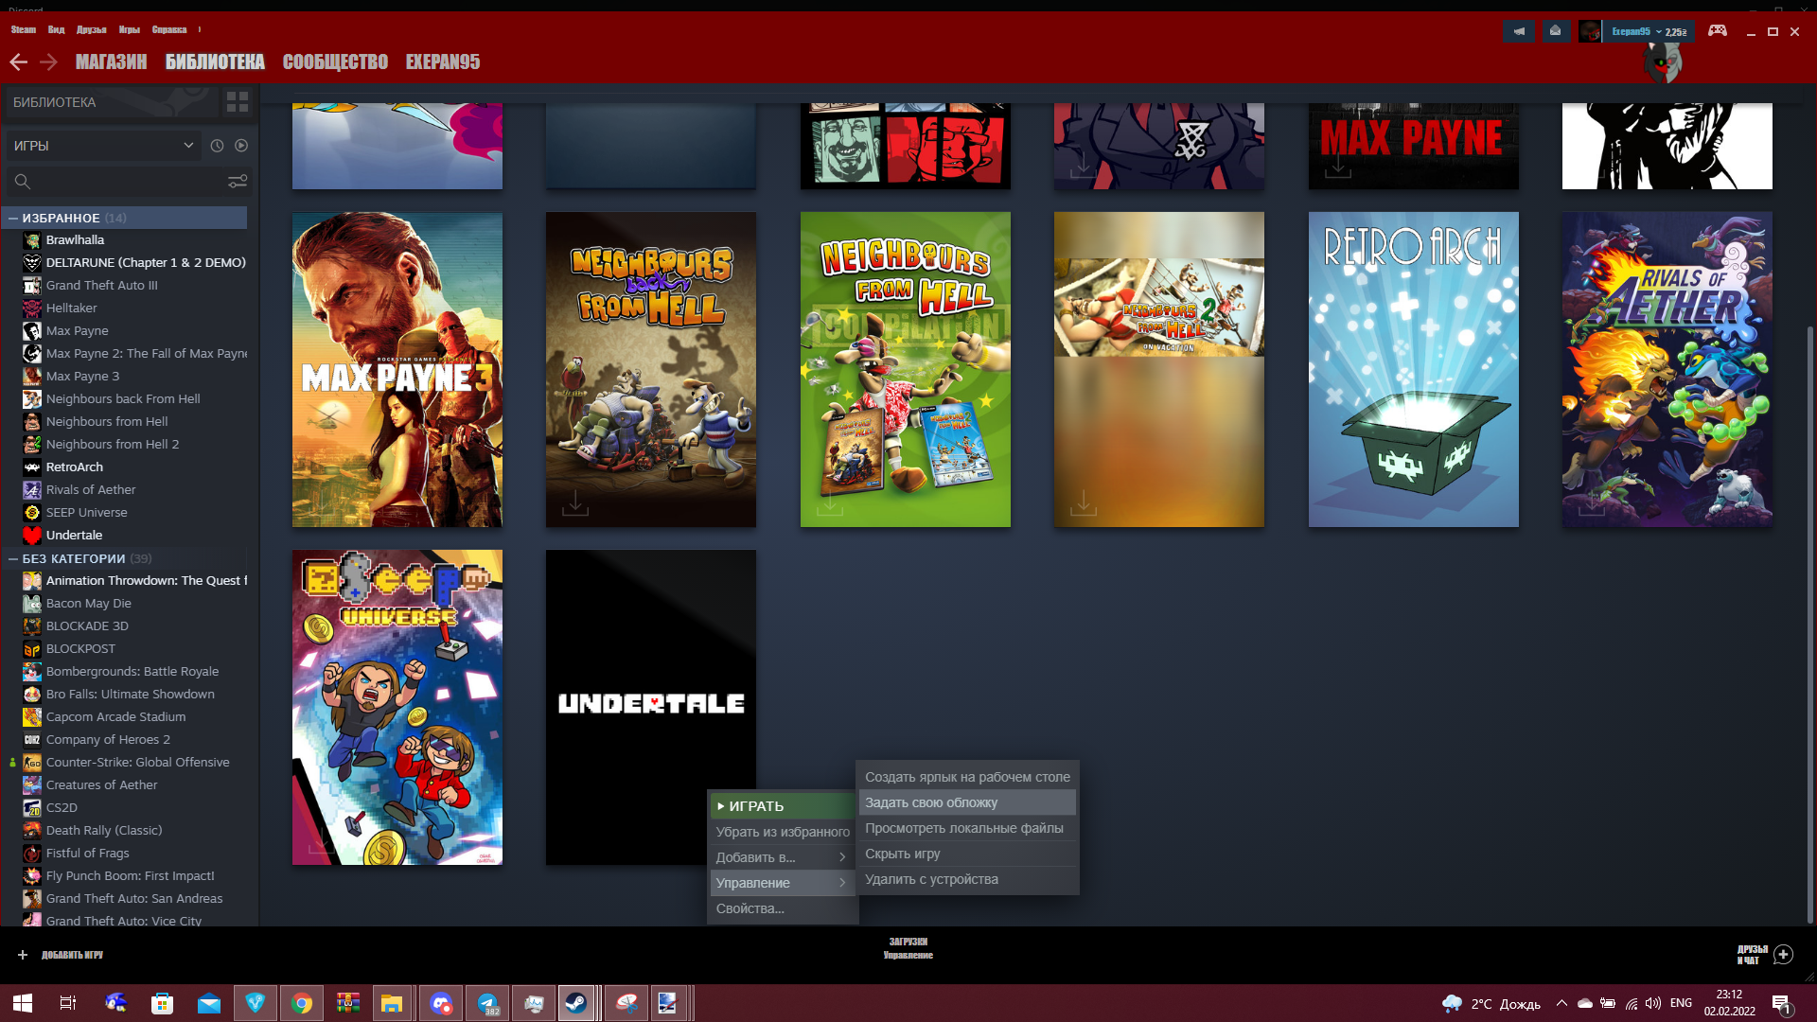The width and height of the screenshot is (1817, 1022).
Task: Click the grid view icon in library header
Action: pyautogui.click(x=238, y=102)
